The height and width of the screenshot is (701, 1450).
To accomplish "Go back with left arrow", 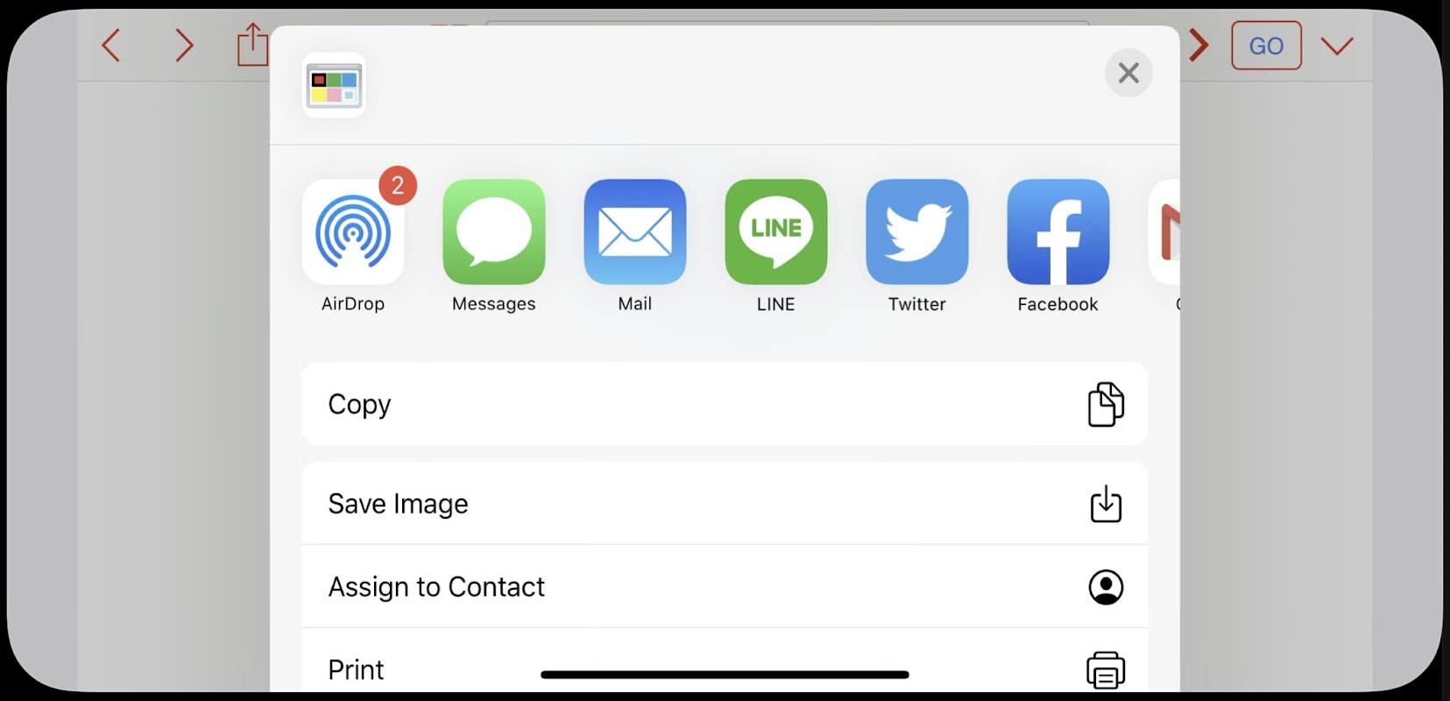I will click(111, 45).
